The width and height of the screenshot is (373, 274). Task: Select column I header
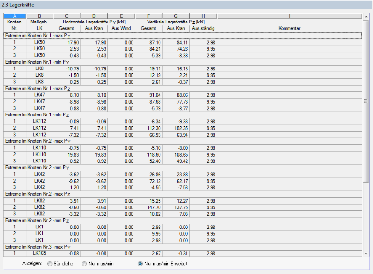click(290, 16)
